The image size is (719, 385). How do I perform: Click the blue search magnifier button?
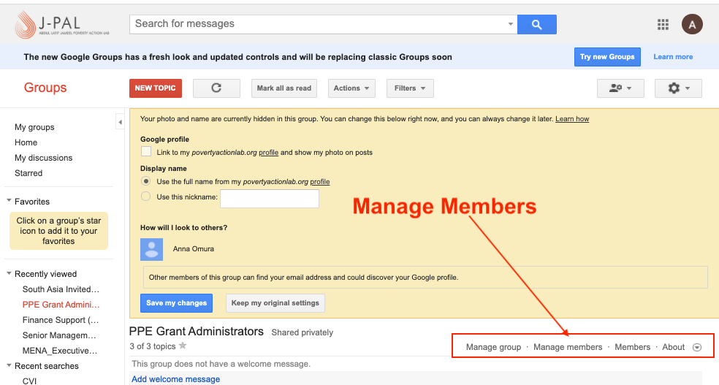[536, 24]
